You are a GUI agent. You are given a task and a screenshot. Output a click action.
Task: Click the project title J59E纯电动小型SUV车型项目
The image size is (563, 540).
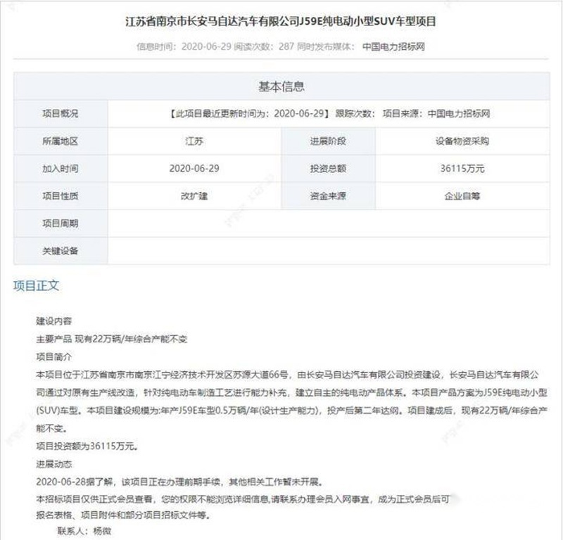tap(280, 22)
